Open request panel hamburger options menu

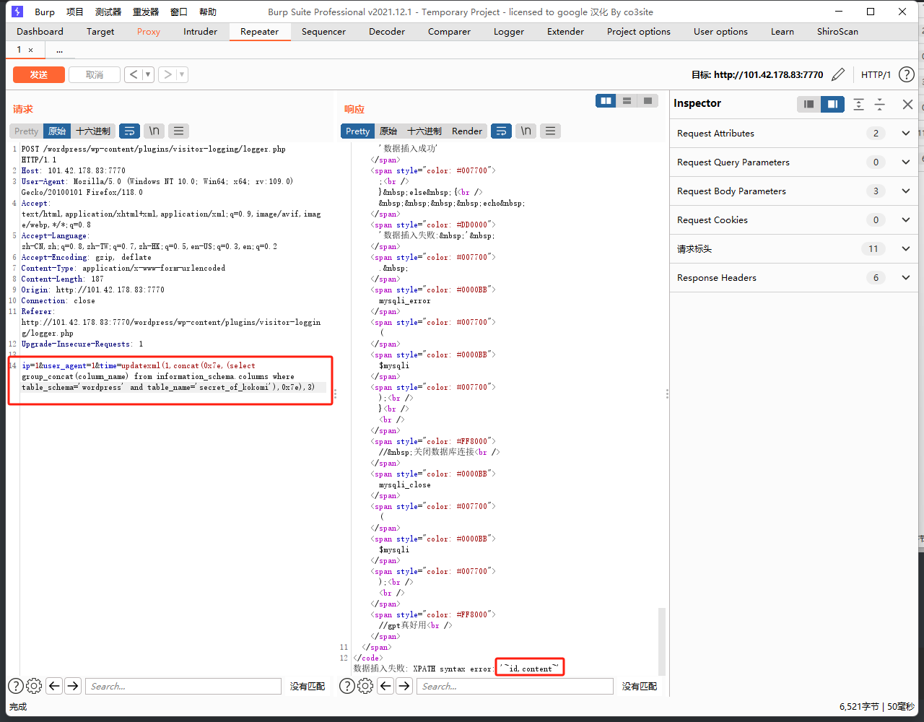(x=178, y=131)
